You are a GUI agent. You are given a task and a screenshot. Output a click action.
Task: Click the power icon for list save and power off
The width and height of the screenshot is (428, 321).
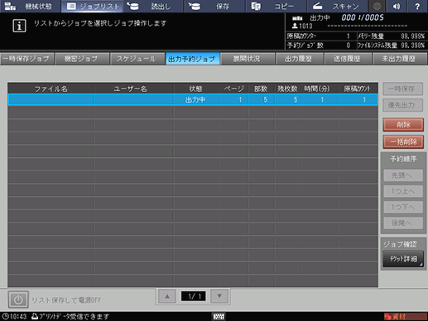tap(18, 299)
